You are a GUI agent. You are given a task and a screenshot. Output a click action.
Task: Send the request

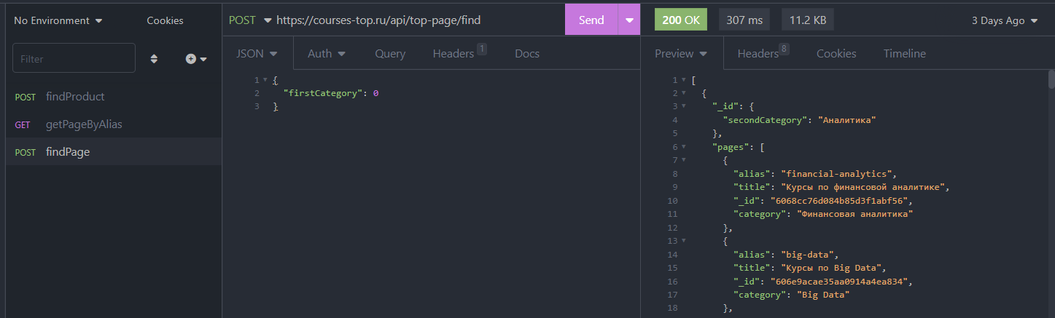pyautogui.click(x=591, y=20)
